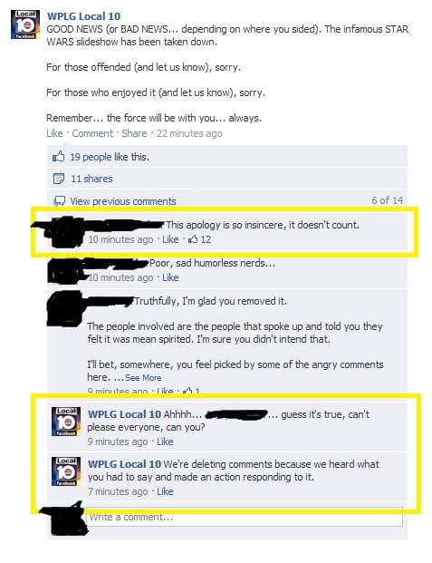Like the 'We're deleting comments' reply

(165, 491)
